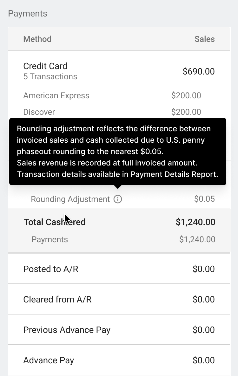Select the 5 Transactions subtitle
The height and width of the screenshot is (376, 238).
[x=50, y=76]
